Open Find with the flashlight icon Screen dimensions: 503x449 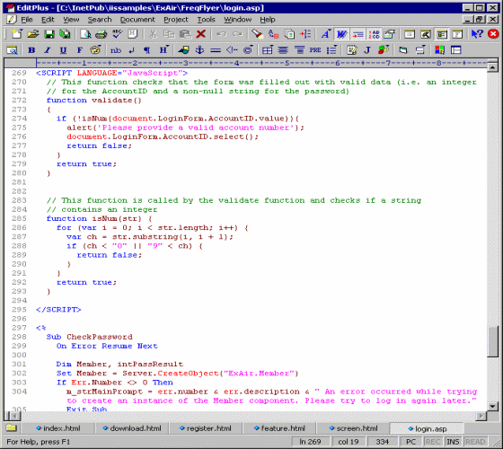257,34
